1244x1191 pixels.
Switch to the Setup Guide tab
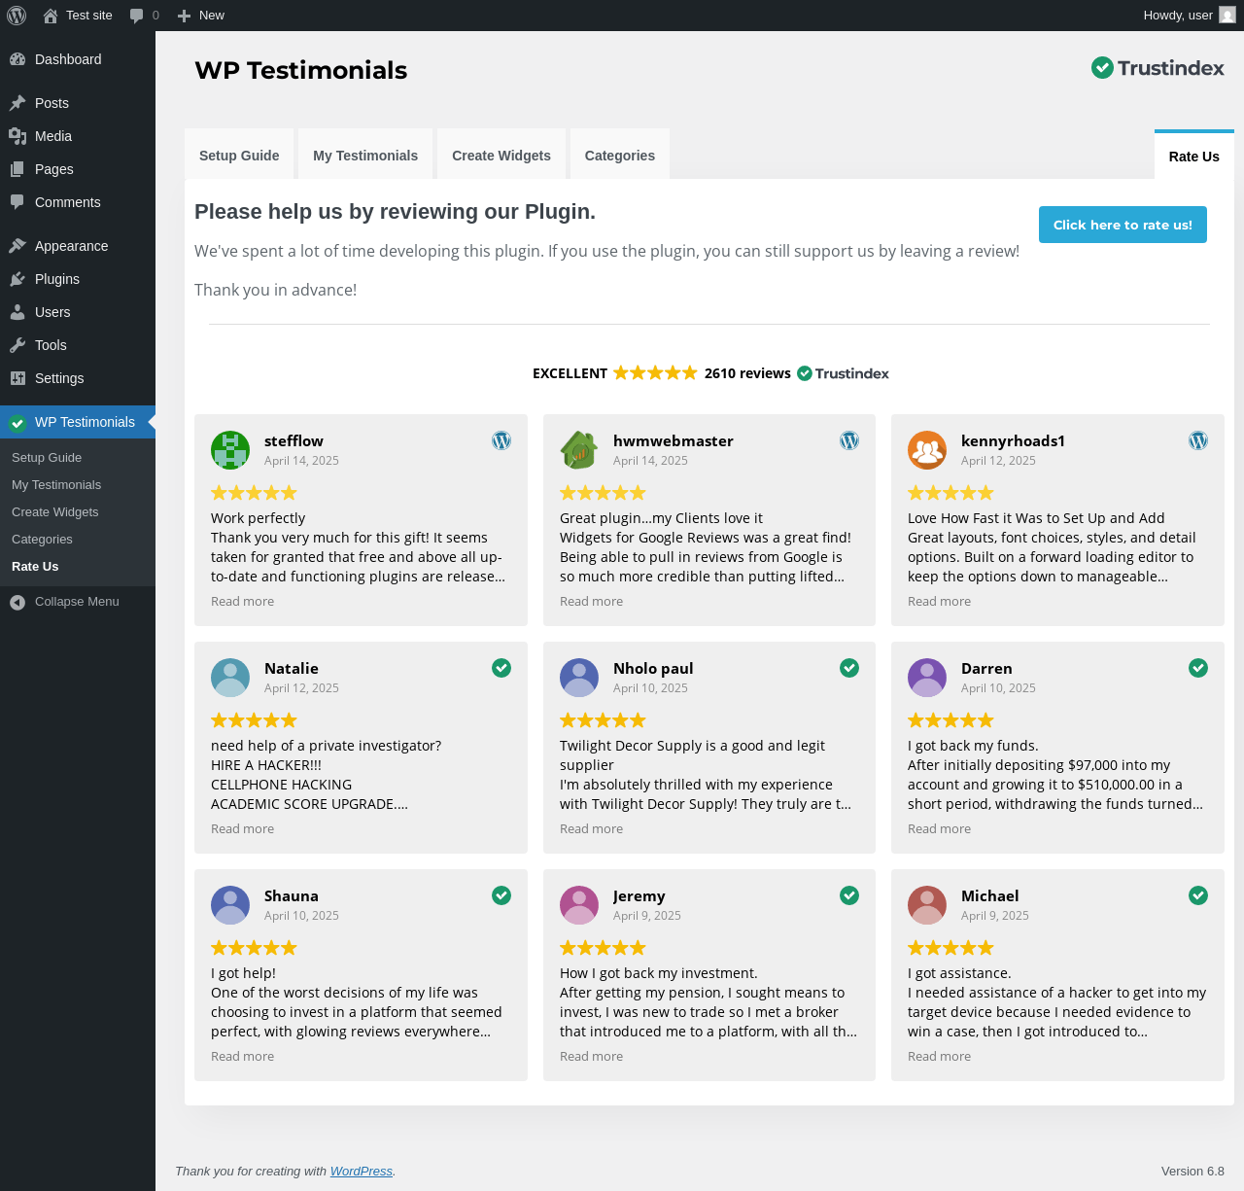(x=239, y=155)
